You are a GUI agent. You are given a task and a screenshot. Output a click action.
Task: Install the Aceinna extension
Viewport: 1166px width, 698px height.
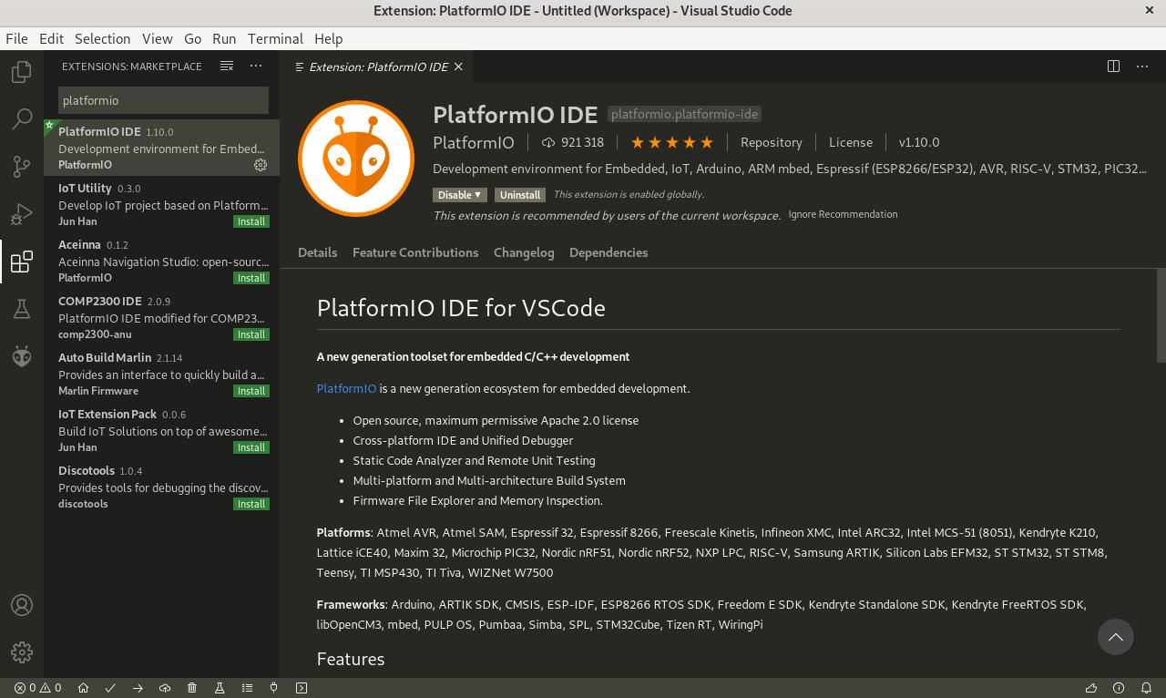coord(251,278)
